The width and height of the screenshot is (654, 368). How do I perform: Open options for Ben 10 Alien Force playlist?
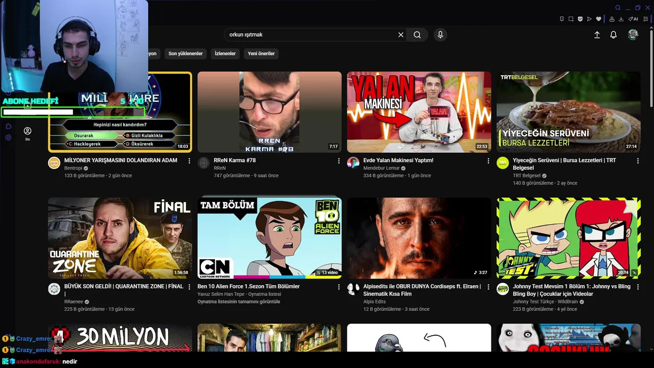pos(339,287)
